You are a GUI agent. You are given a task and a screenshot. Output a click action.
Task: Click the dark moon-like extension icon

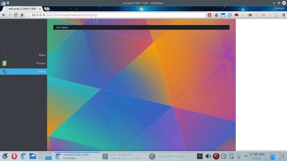coord(216,15)
